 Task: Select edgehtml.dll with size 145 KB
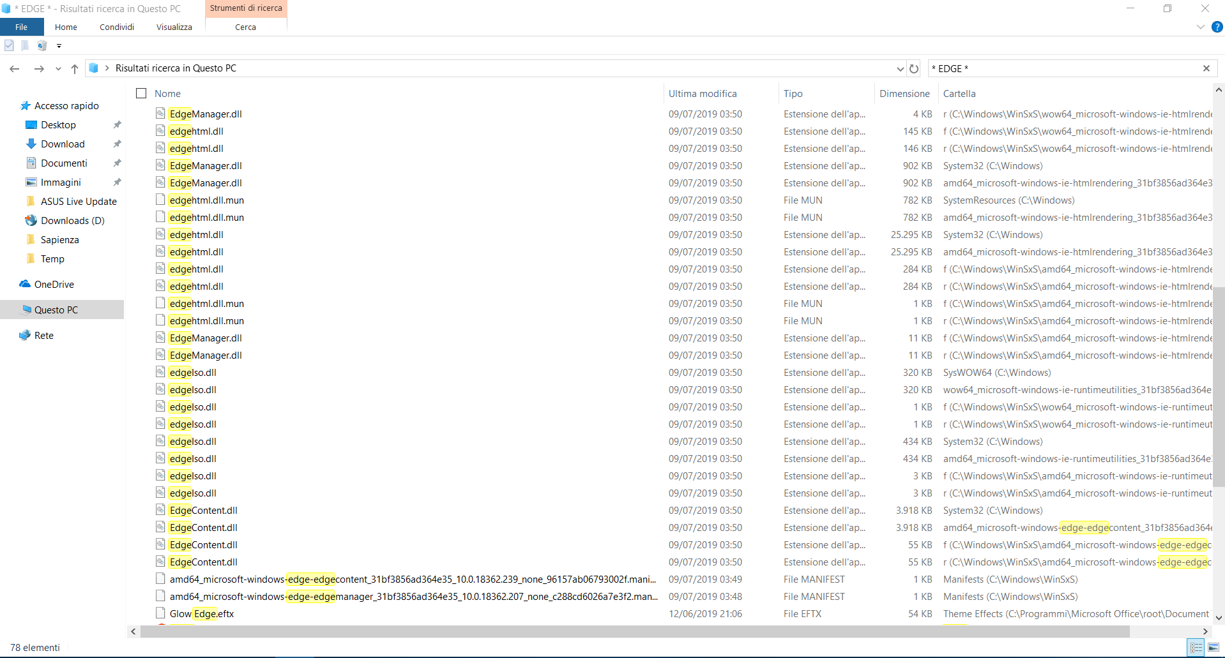pyautogui.click(x=197, y=131)
